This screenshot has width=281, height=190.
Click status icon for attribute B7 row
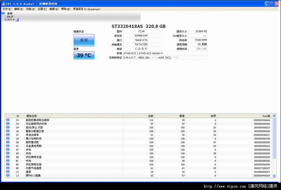click(8, 150)
